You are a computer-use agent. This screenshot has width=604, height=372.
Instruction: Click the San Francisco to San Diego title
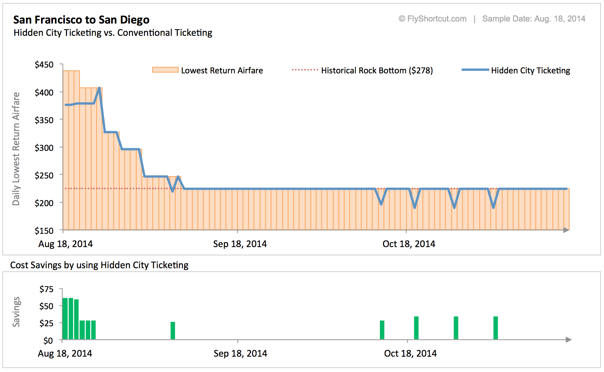(81, 20)
